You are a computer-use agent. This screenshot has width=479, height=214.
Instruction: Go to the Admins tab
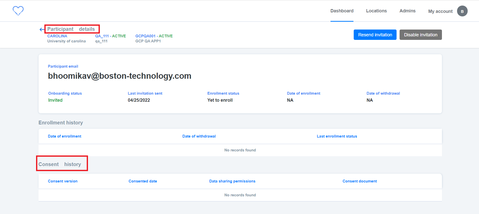tap(407, 11)
